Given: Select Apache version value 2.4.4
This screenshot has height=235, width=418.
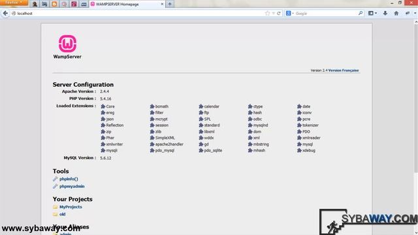Looking at the screenshot, I should [x=104, y=91].
